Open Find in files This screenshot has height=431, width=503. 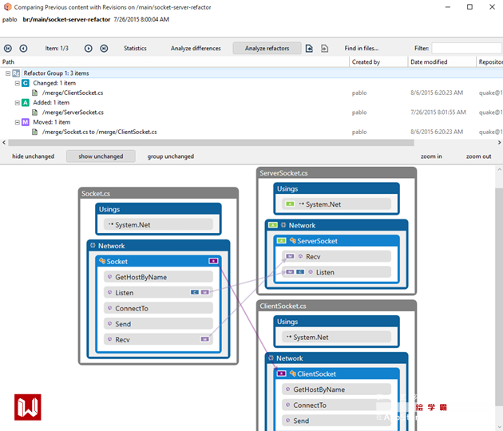362,49
